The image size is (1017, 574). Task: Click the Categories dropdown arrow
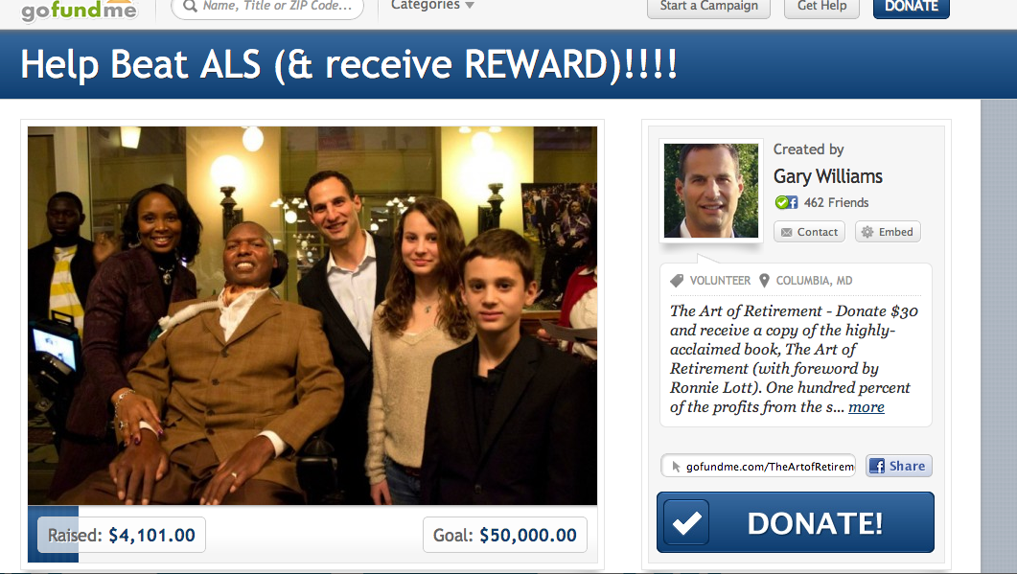click(470, 6)
